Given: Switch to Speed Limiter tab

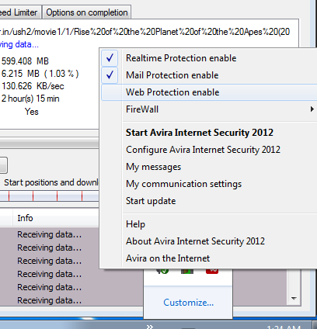Looking at the screenshot, I should coord(19,12).
